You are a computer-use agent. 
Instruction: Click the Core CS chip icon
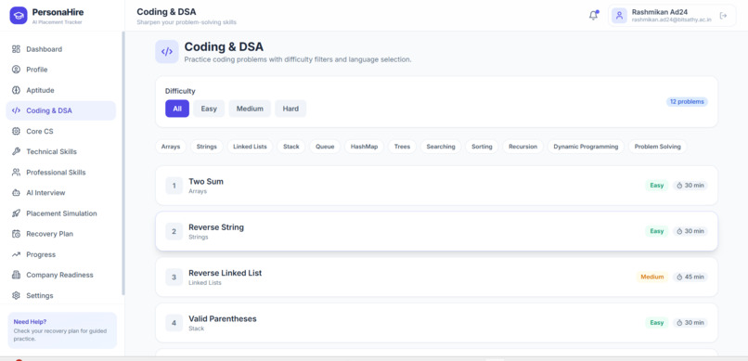[16, 131]
